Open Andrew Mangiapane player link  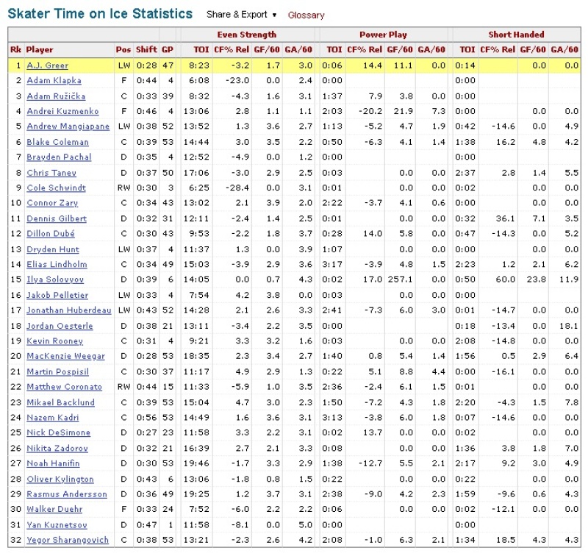pos(68,126)
